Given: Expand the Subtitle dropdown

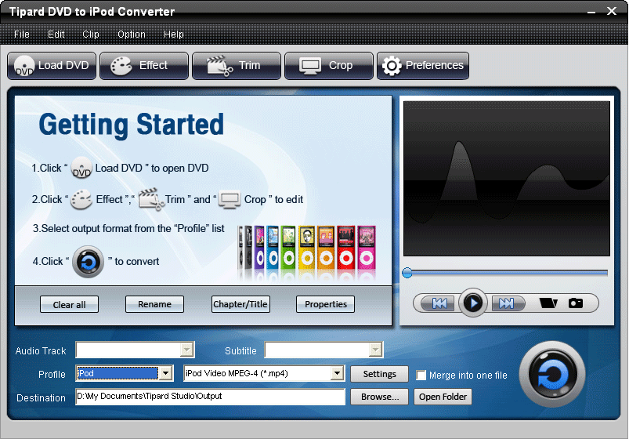Looking at the screenshot, I should coord(375,350).
